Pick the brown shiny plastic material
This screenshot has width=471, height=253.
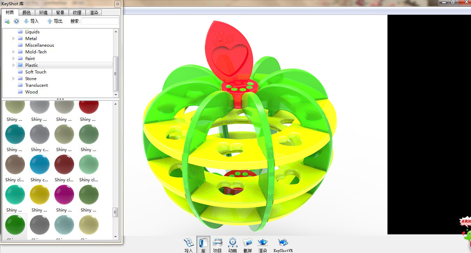pyautogui.click(x=15, y=164)
